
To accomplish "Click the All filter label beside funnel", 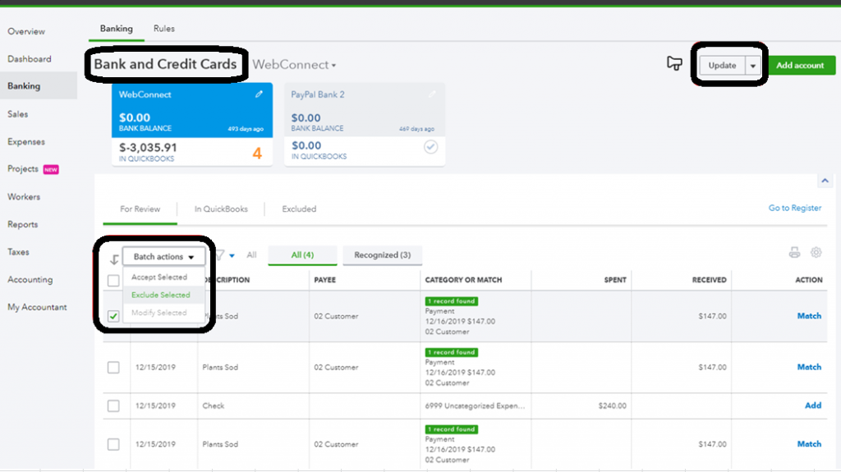I will point(251,254).
